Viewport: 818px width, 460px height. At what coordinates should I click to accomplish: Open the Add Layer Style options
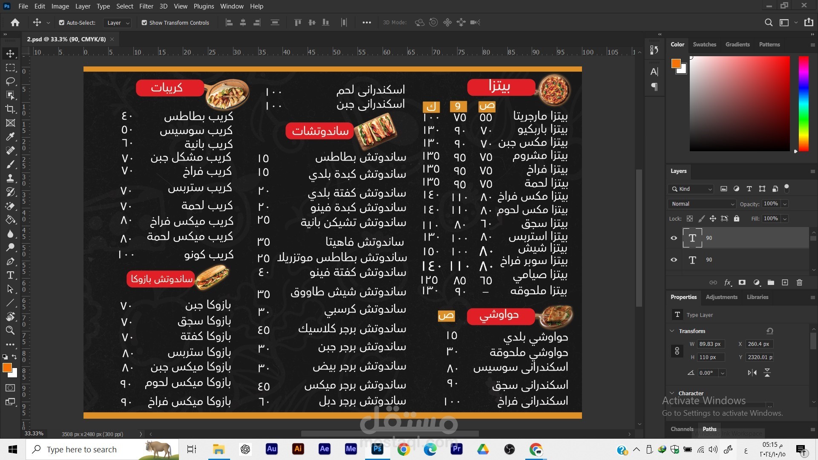pos(728,282)
